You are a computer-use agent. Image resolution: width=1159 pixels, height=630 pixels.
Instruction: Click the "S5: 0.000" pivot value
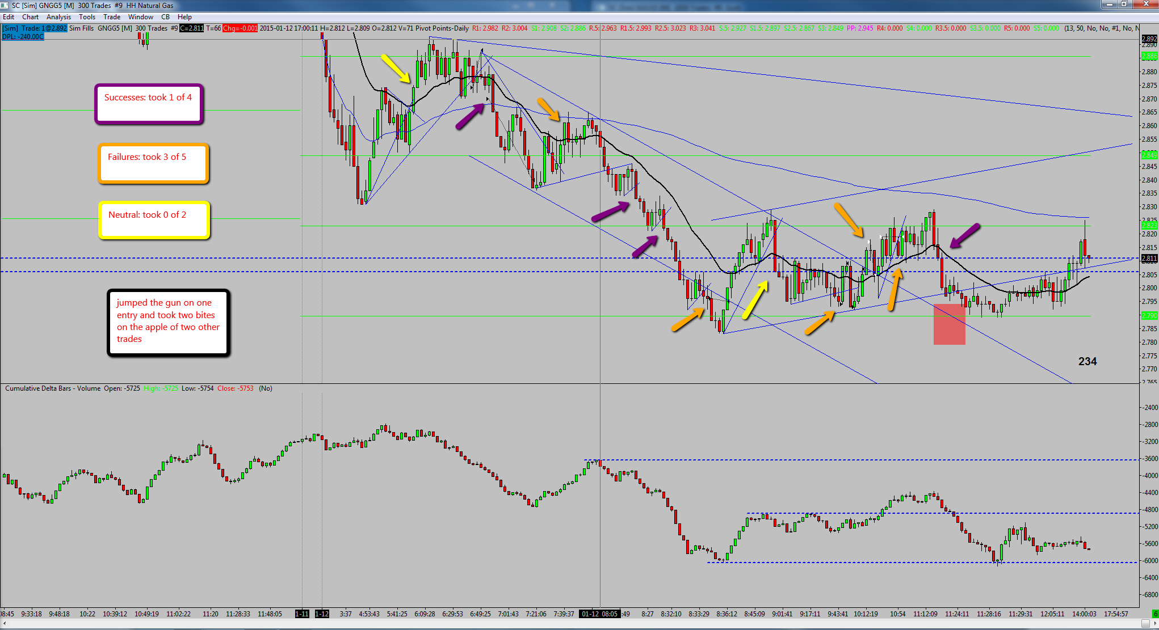pyautogui.click(x=1046, y=28)
